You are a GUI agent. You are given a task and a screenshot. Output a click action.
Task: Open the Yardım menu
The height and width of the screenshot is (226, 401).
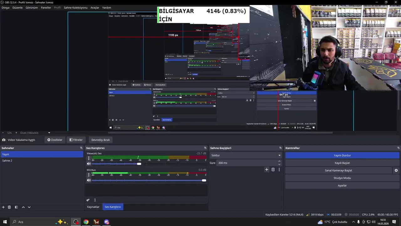[x=107, y=8]
